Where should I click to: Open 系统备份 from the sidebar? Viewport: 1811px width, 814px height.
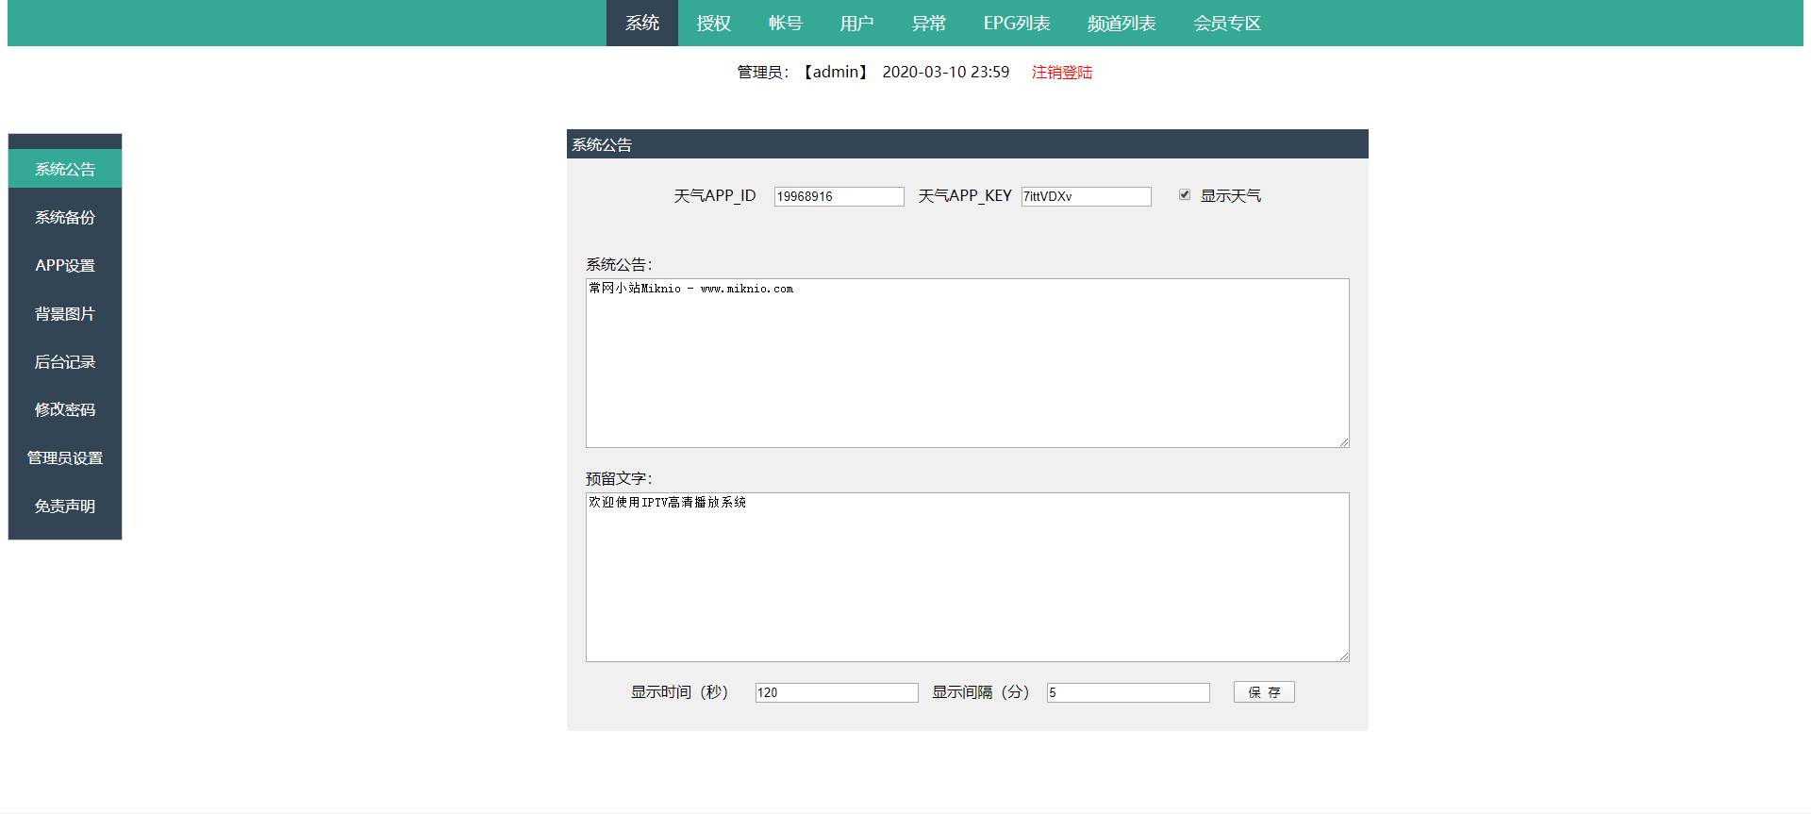pos(65,217)
